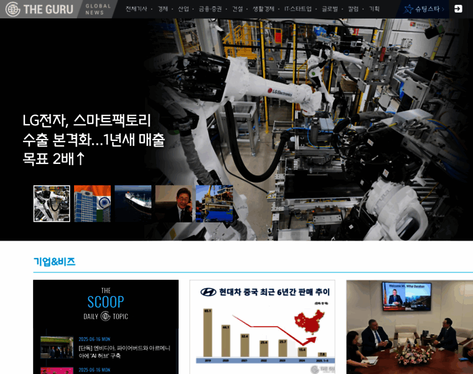Click The Guru globe logo
The width and height of the screenshot is (473, 374).
click(x=12, y=9)
